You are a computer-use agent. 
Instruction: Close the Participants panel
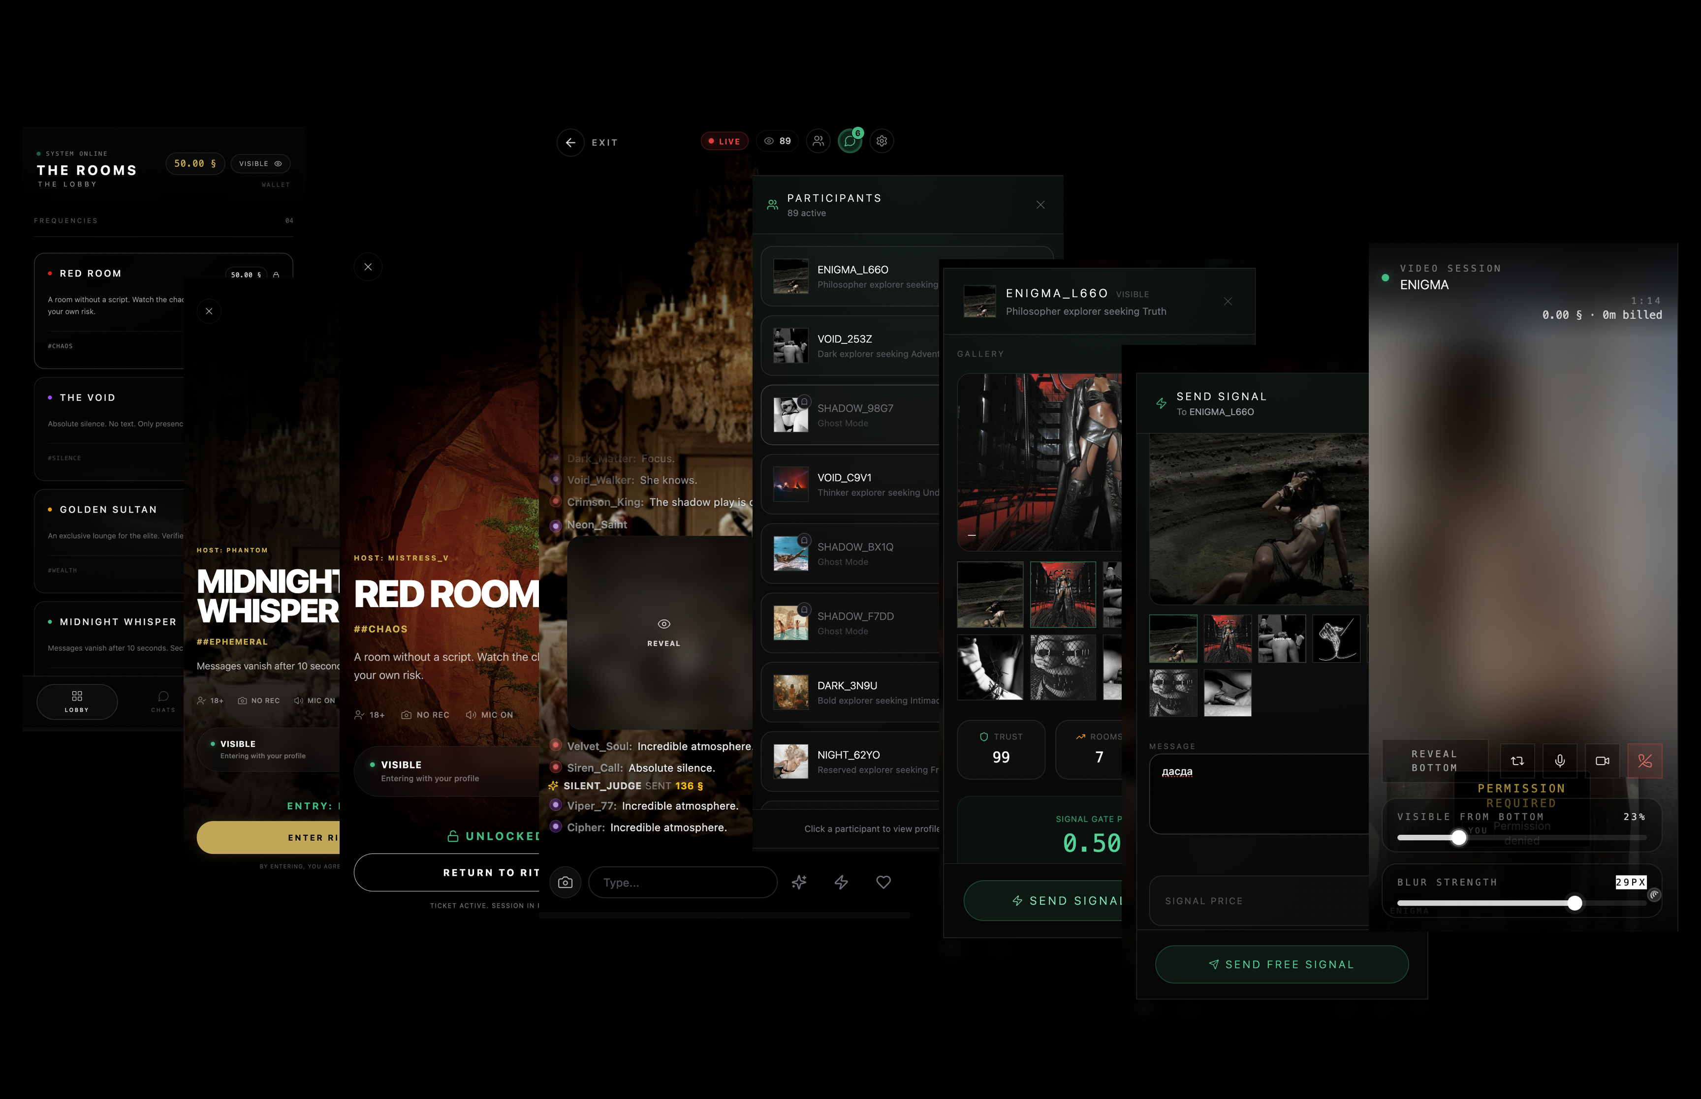[x=1040, y=205]
